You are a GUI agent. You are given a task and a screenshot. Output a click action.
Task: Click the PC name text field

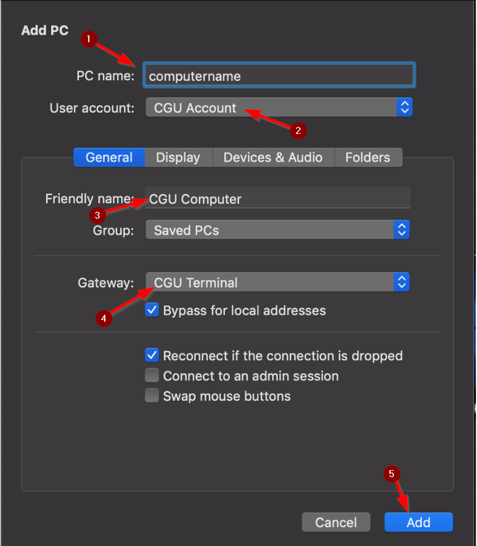pyautogui.click(x=279, y=75)
